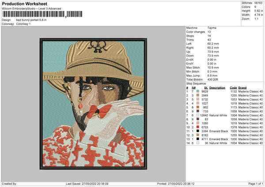The height and width of the screenshot is (187, 265).
Task: Click the total stitches value 58163
Action: 258,3
